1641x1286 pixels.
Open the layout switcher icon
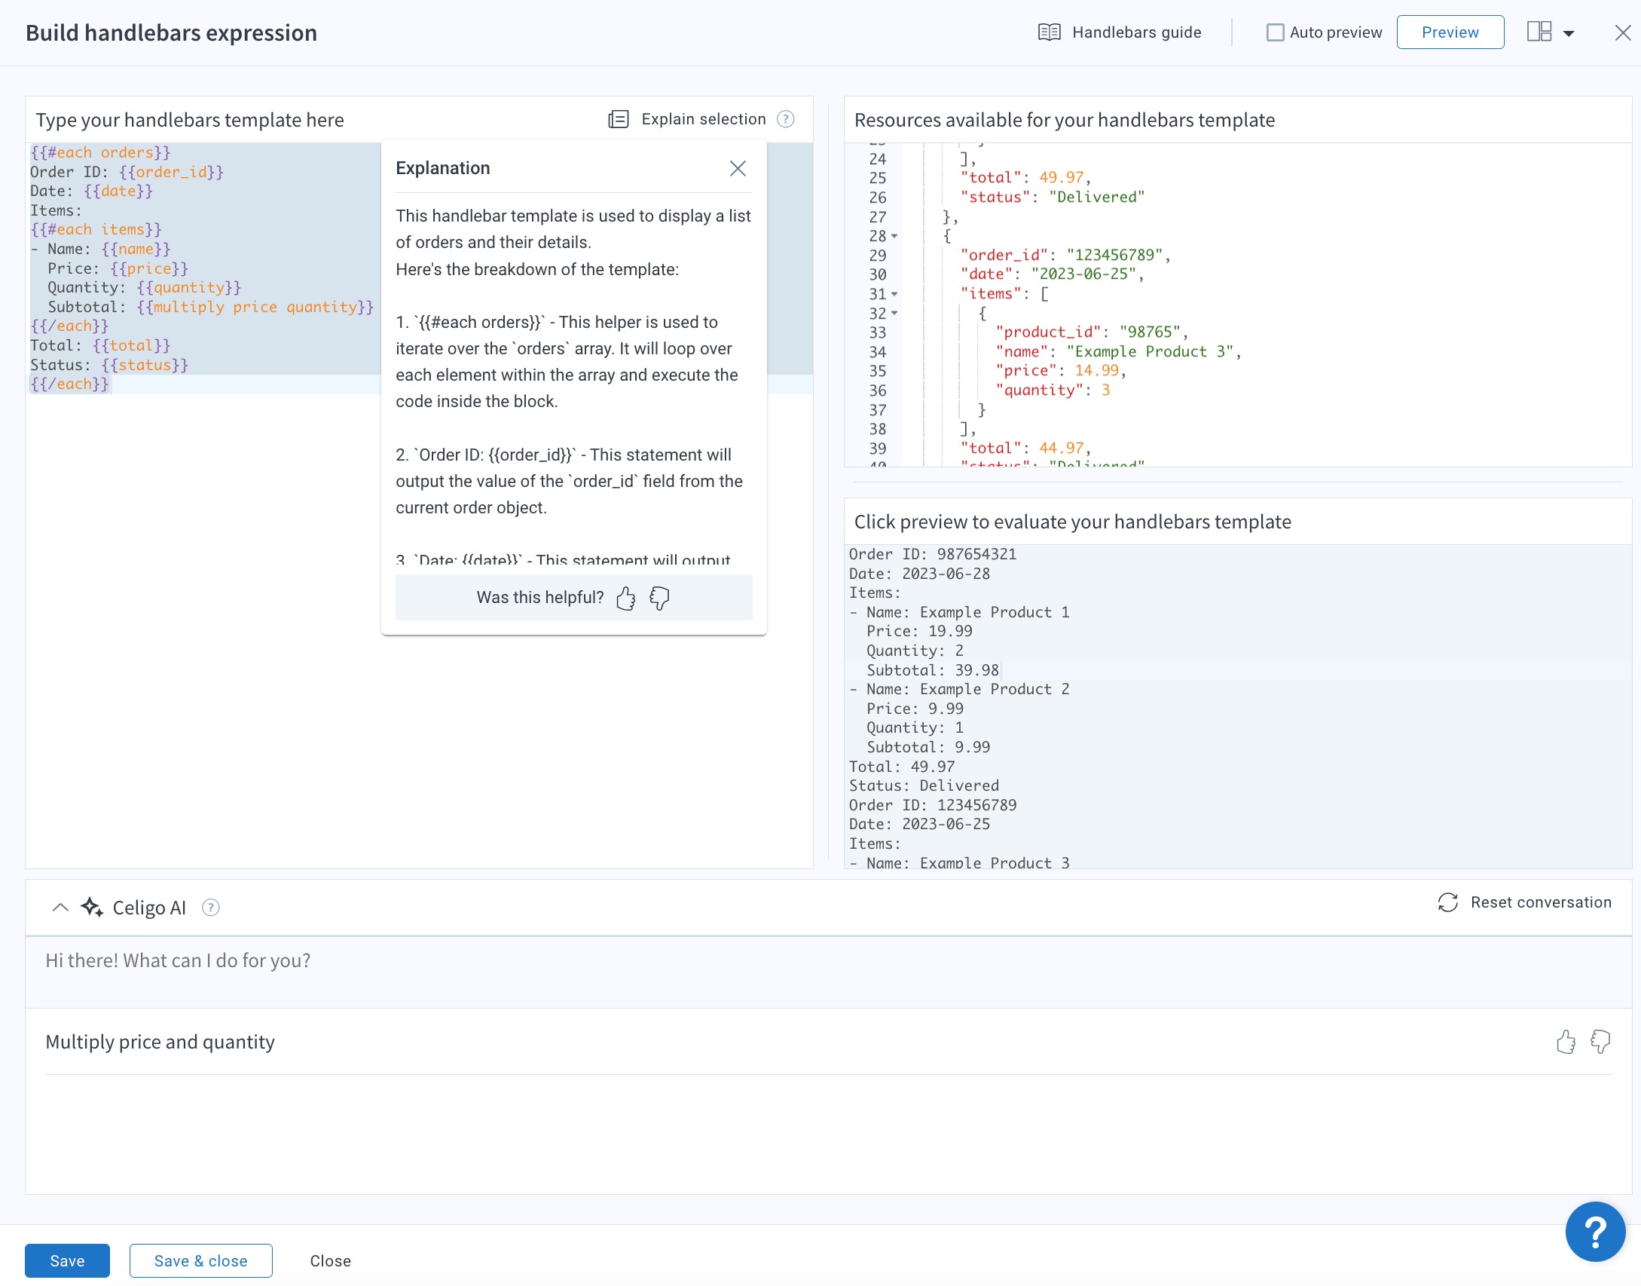pos(1539,32)
